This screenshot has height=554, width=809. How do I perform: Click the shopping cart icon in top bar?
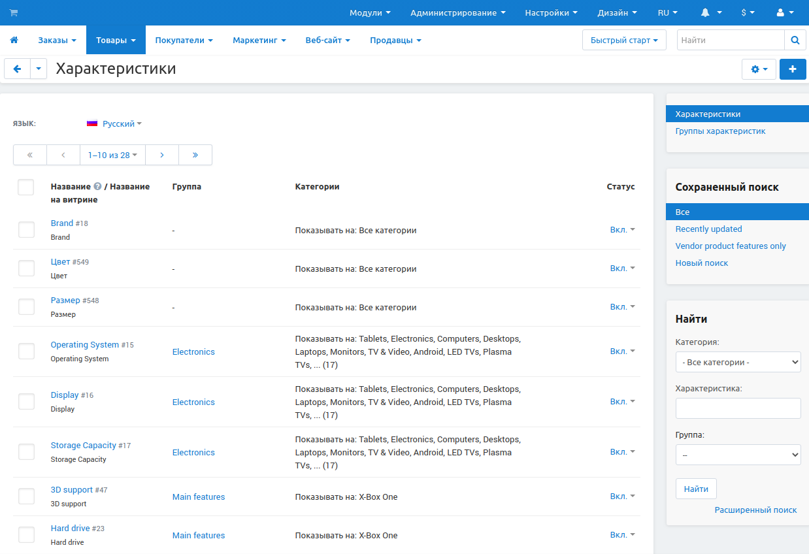14,13
